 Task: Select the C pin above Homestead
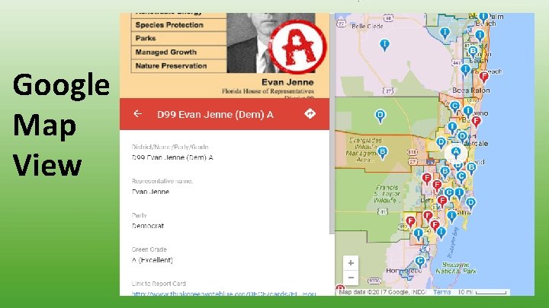coord(420,262)
